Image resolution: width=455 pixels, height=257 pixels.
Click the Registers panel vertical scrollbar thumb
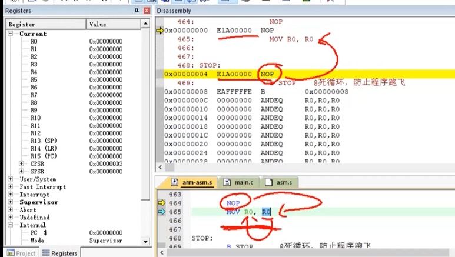[x=145, y=113]
